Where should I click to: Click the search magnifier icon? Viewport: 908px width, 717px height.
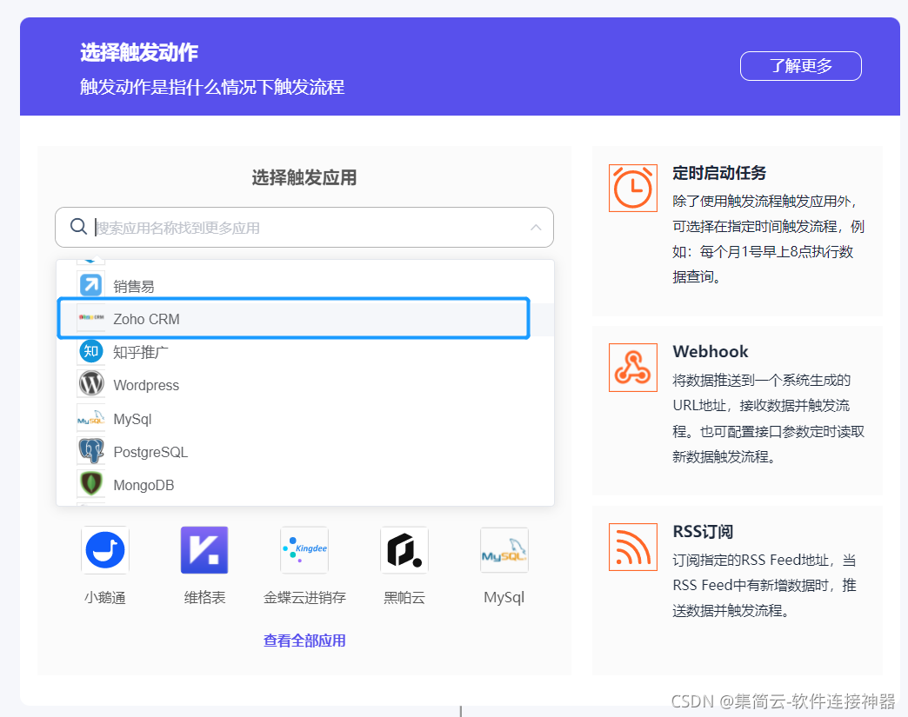click(x=78, y=226)
